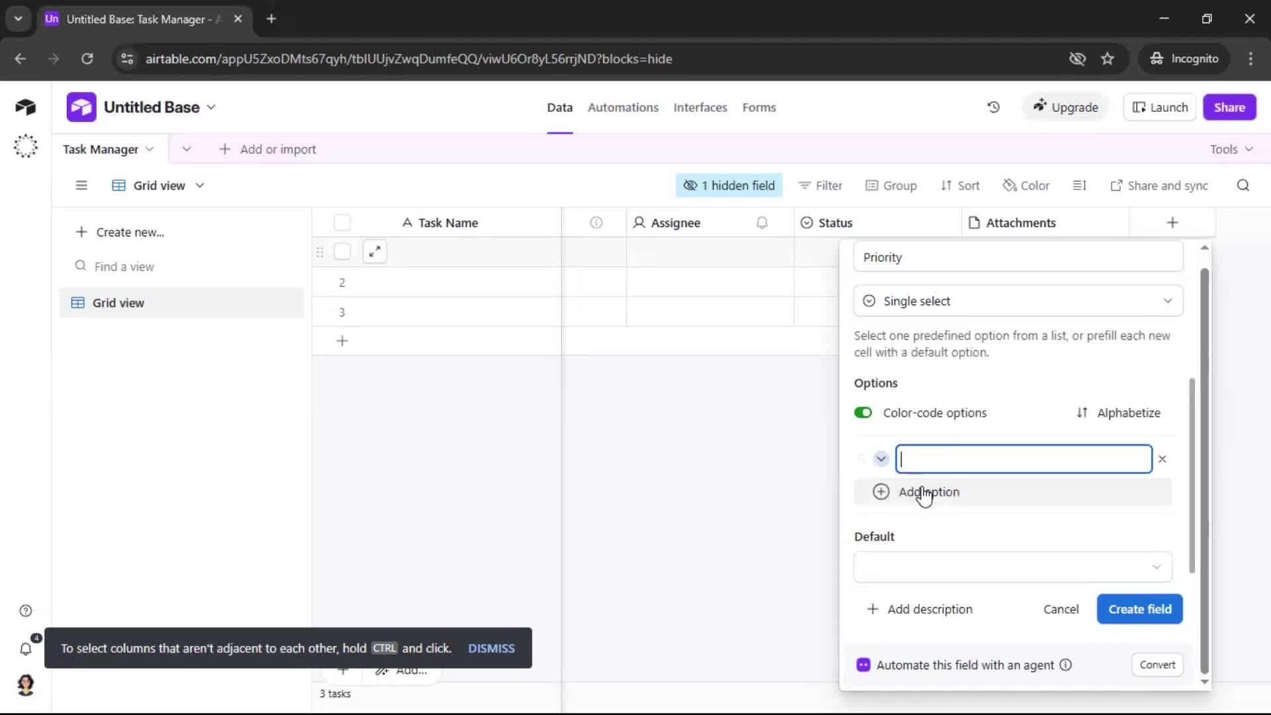Open tab search chevron in browser
1271x715 pixels.
19,19
